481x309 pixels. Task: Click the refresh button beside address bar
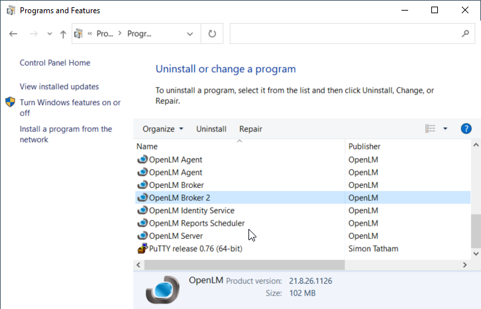212,33
